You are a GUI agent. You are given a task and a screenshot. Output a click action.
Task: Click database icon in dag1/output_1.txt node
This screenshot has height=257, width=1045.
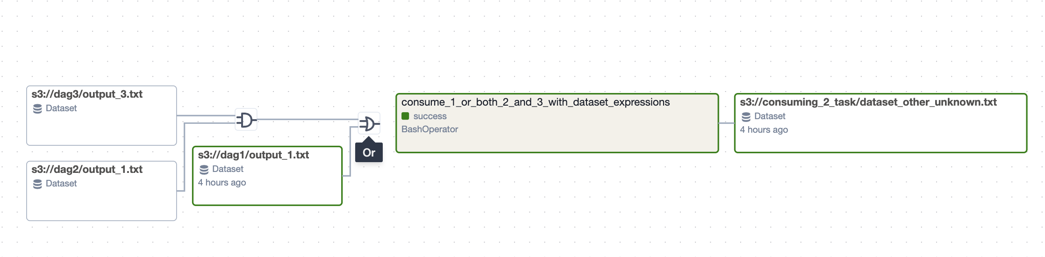[x=204, y=169]
